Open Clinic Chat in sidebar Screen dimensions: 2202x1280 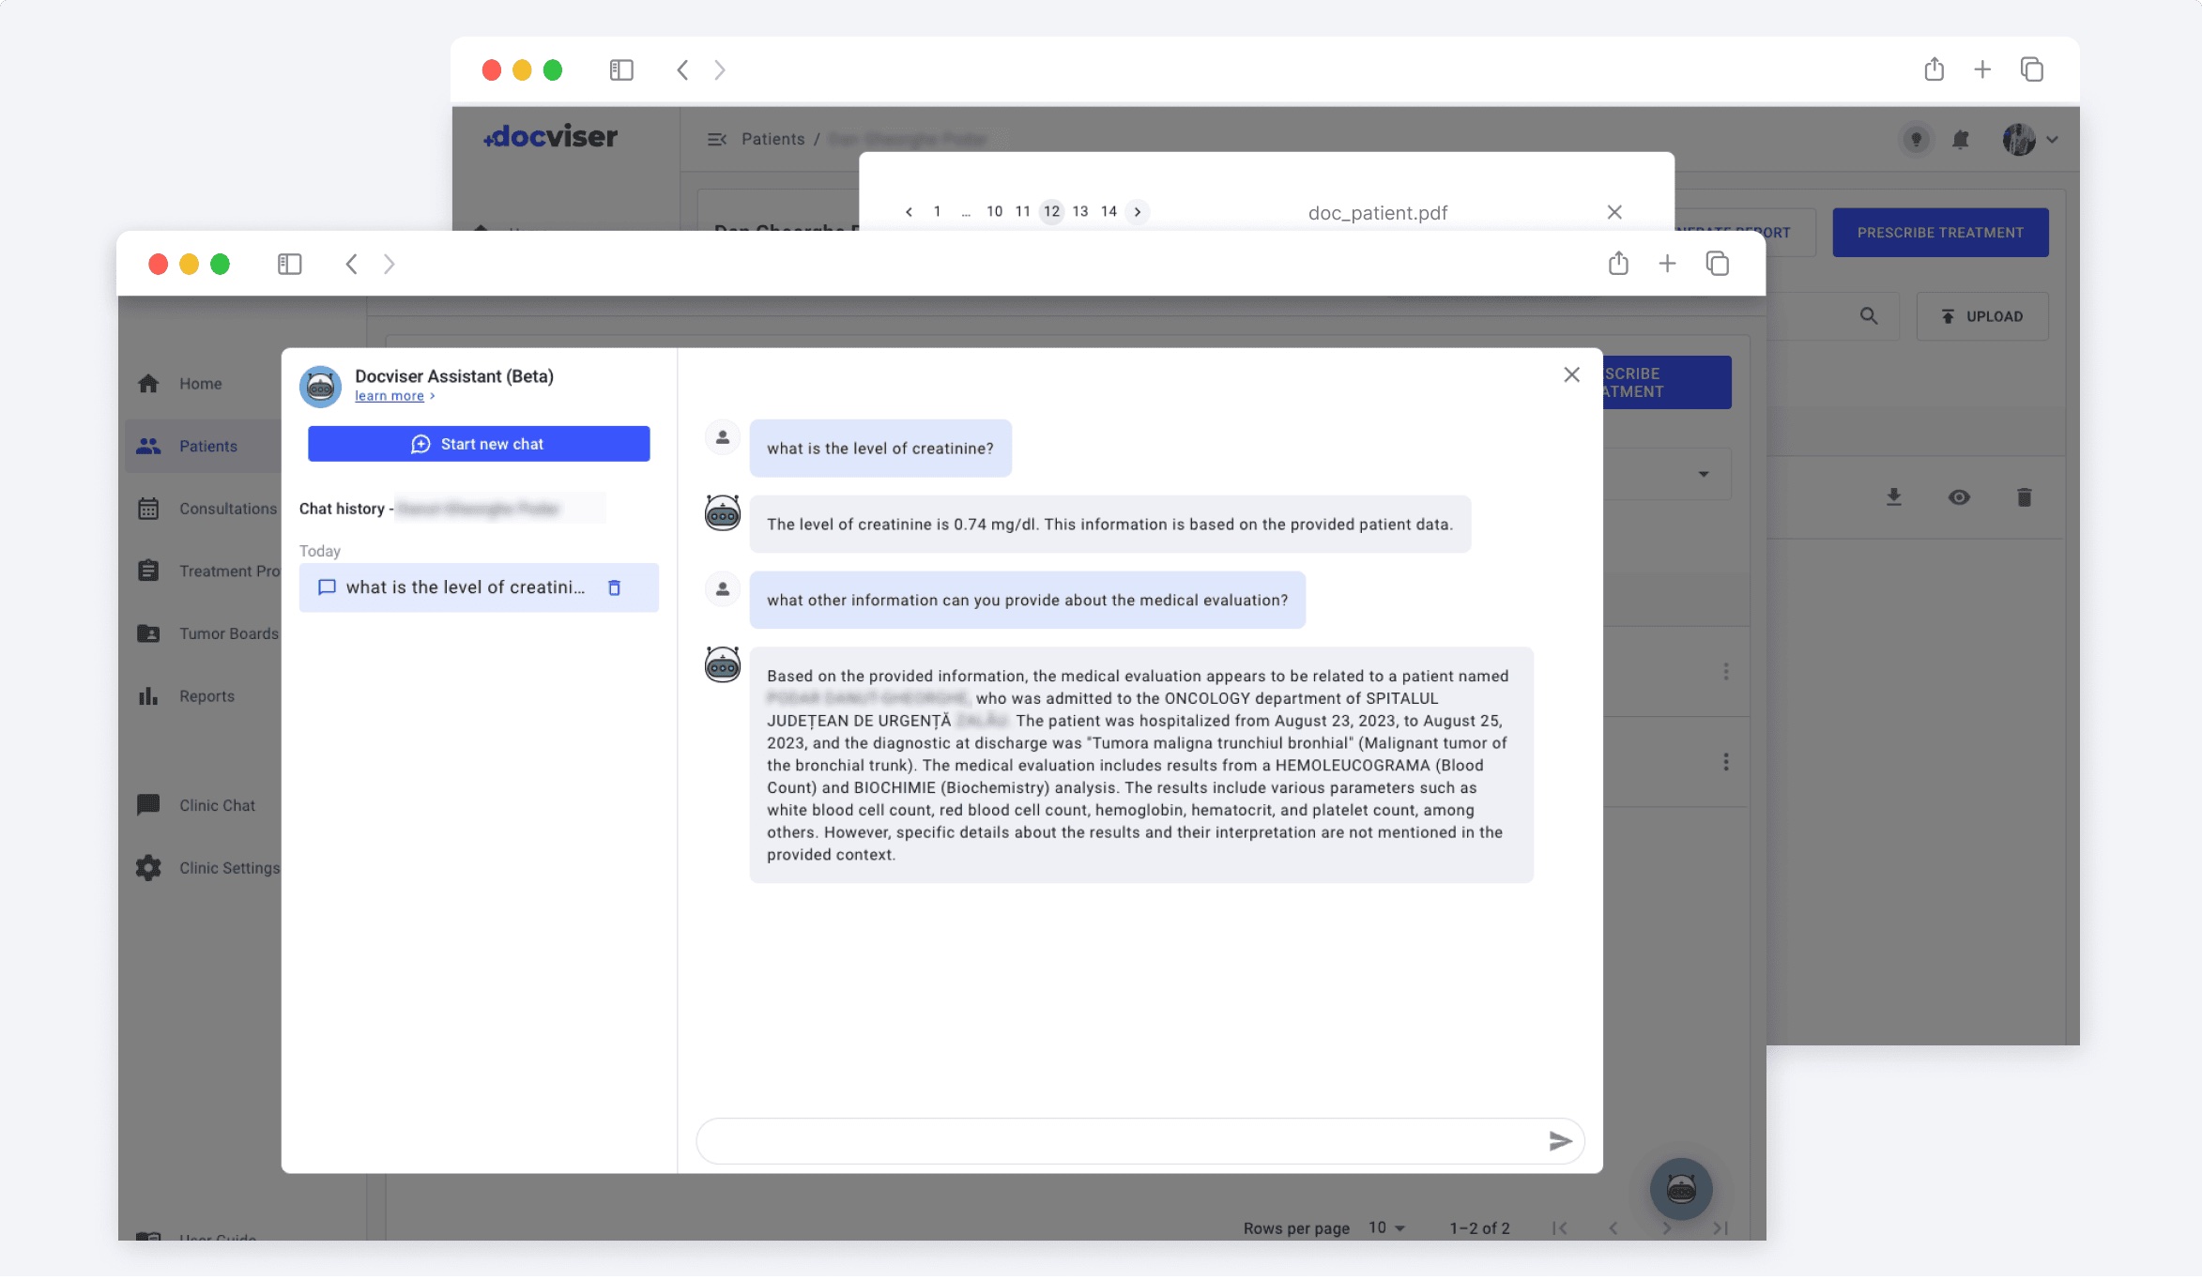point(217,804)
